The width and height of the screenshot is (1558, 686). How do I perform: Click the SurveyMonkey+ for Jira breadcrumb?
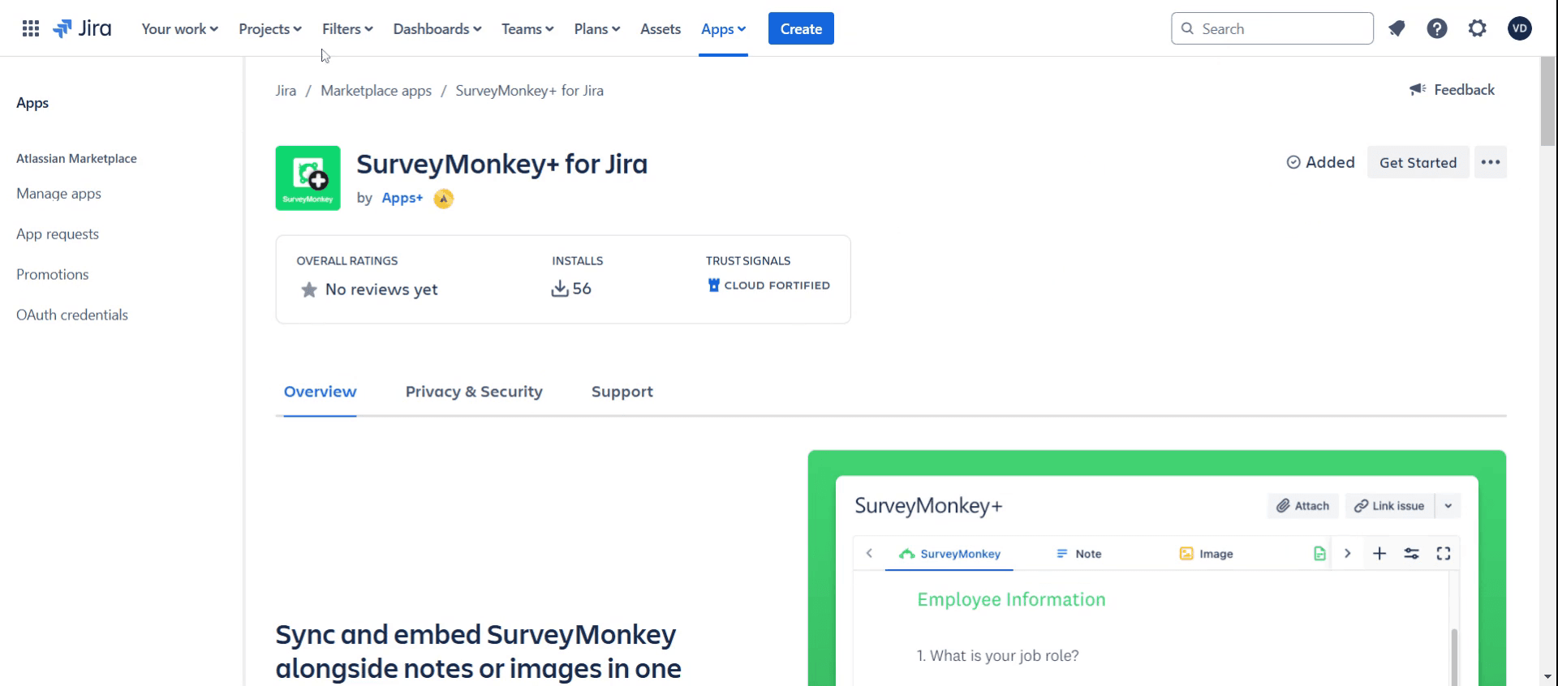[x=529, y=91]
